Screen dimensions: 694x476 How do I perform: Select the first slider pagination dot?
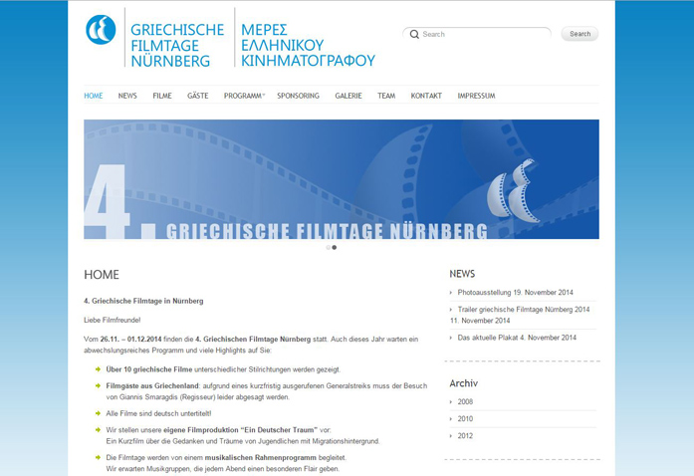[328, 248]
